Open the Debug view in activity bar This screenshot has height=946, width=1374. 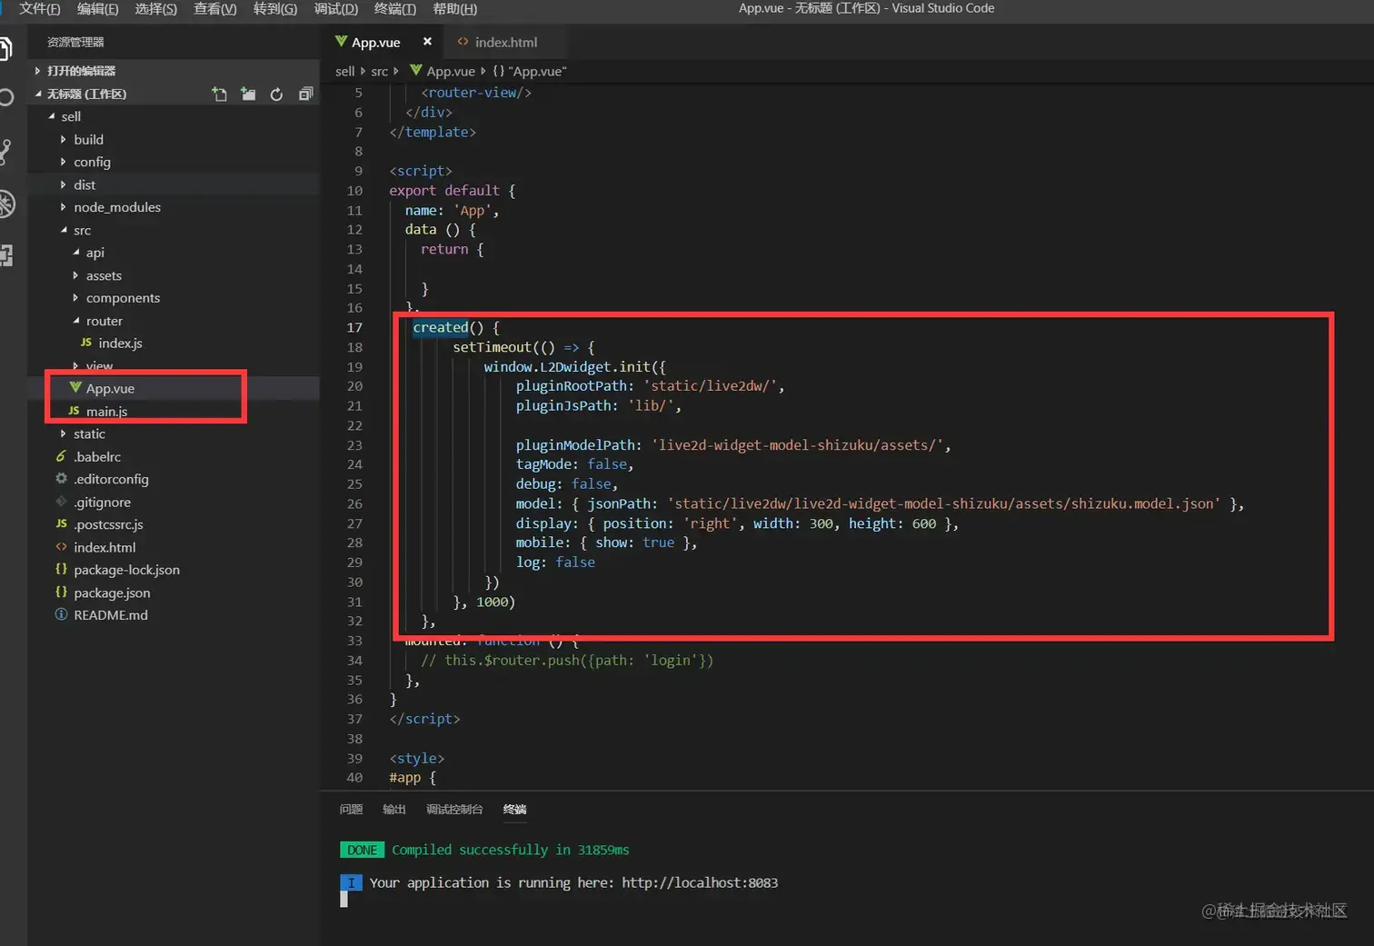5,204
